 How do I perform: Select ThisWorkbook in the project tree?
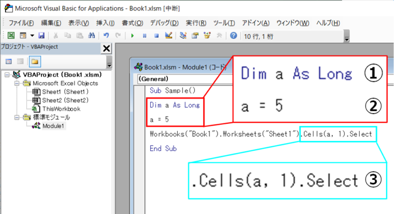coord(61,109)
